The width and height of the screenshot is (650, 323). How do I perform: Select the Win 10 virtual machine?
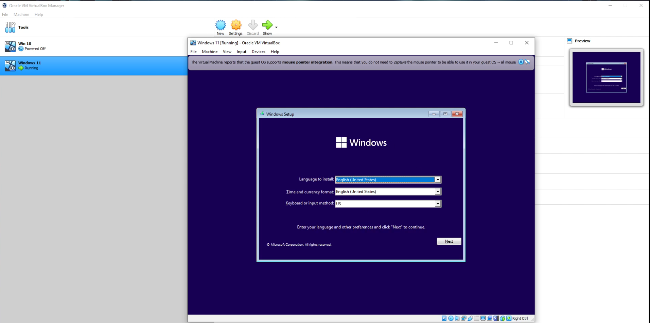(93, 46)
